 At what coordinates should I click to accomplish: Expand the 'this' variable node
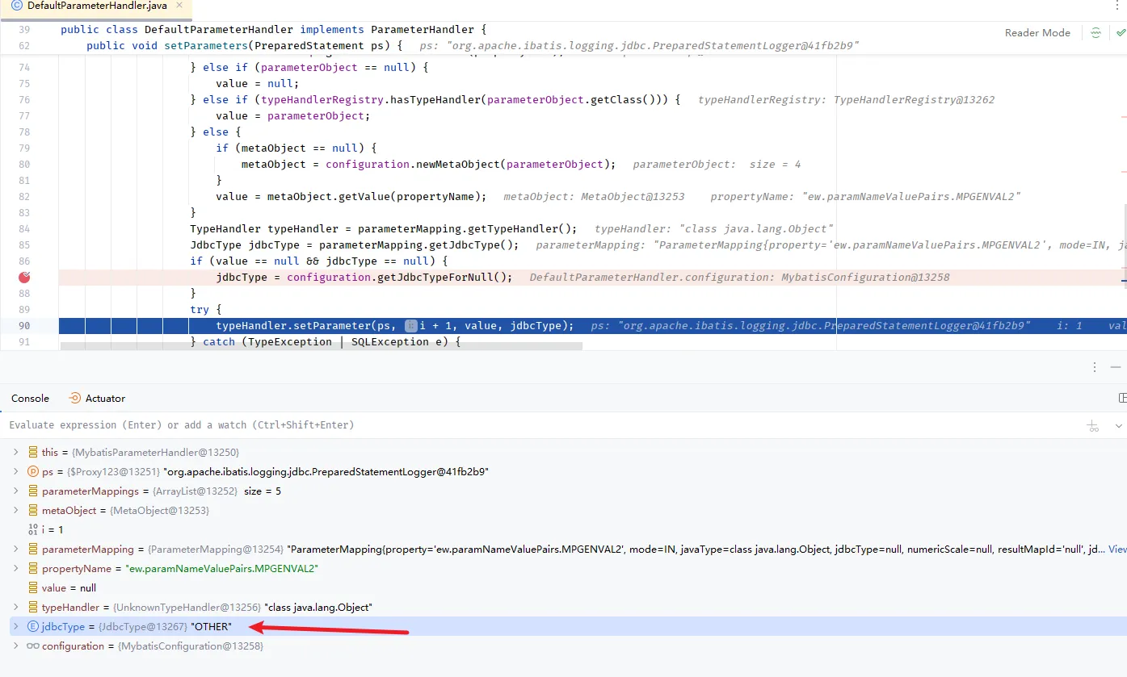(15, 453)
